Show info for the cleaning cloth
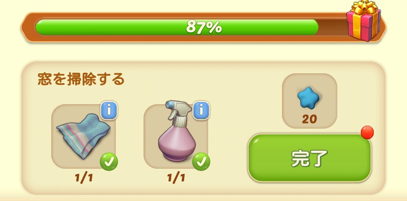This screenshot has height=201, width=407. 109,111
